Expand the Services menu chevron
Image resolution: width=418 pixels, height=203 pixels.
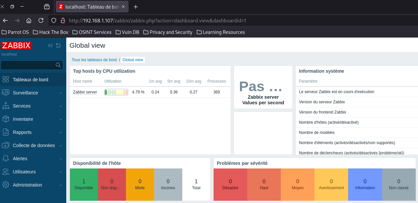(x=61, y=106)
